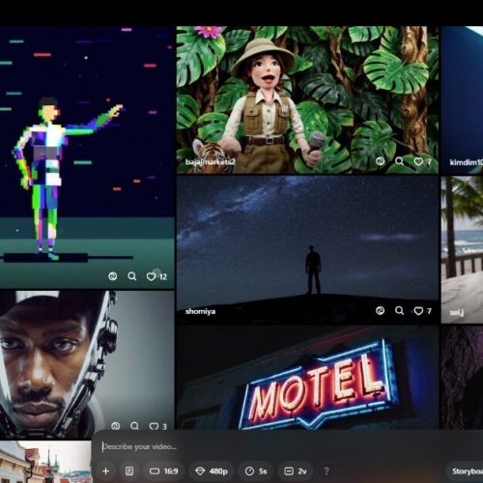Viewport: 483px width, 483px height.
Task: Click the question mark help icon
Action: coord(327,471)
